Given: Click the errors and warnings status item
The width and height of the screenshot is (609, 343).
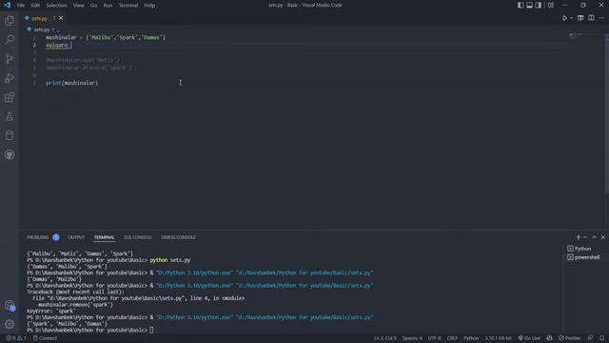Looking at the screenshot, I should click(16, 338).
